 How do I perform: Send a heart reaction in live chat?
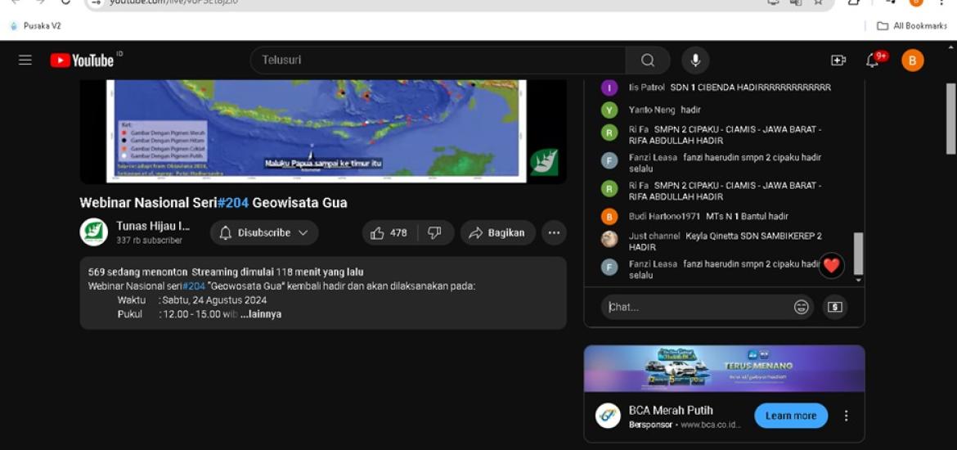click(x=831, y=266)
